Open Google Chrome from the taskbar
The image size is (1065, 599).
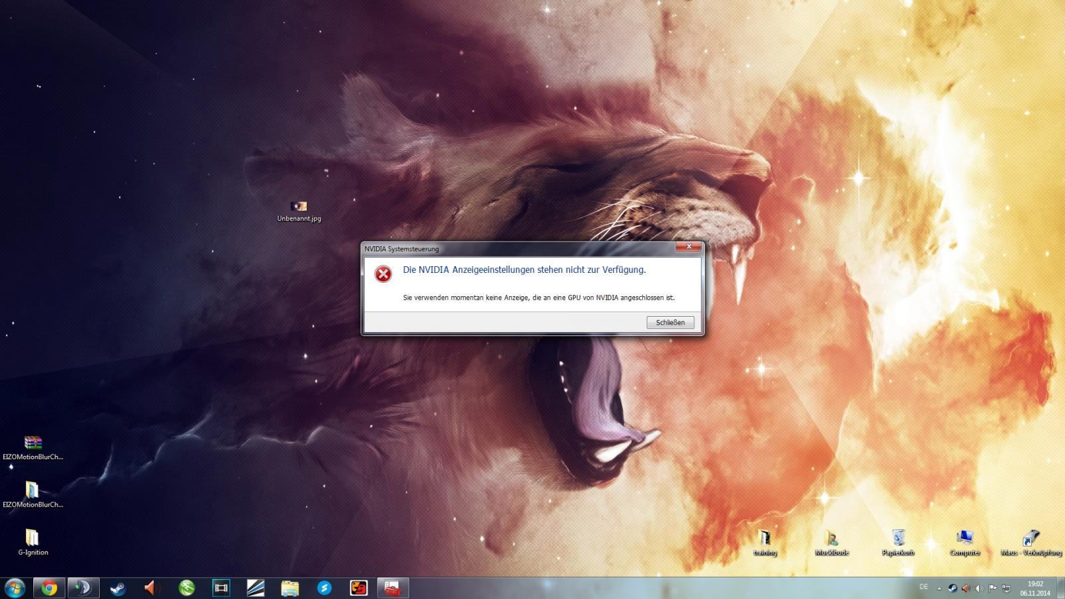[x=49, y=588]
